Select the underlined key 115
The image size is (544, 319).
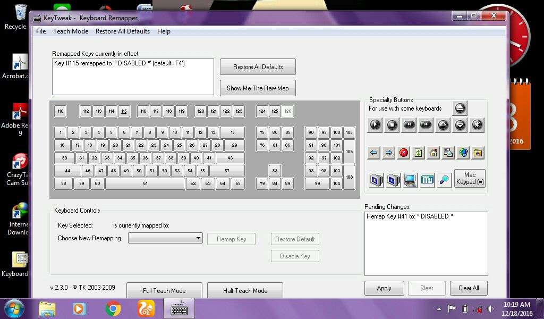124,112
